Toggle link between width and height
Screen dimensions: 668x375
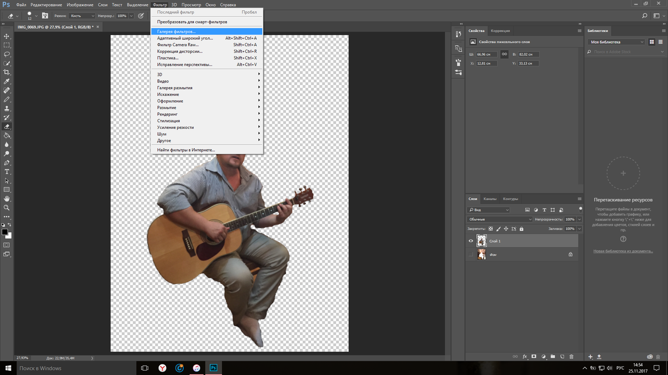[504, 54]
